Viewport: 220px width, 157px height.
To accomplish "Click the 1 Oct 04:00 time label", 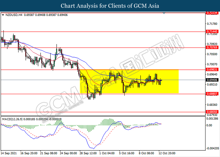I will (x=107, y=153).
